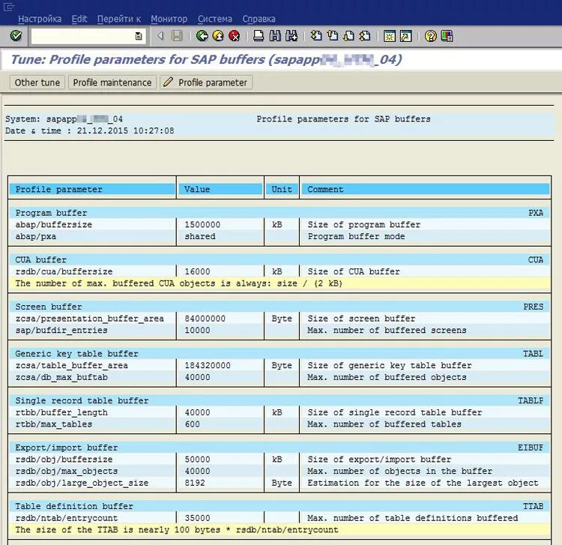The height and width of the screenshot is (545, 562).
Task: Select value 1500000 of program buffer
Action: pos(202,225)
